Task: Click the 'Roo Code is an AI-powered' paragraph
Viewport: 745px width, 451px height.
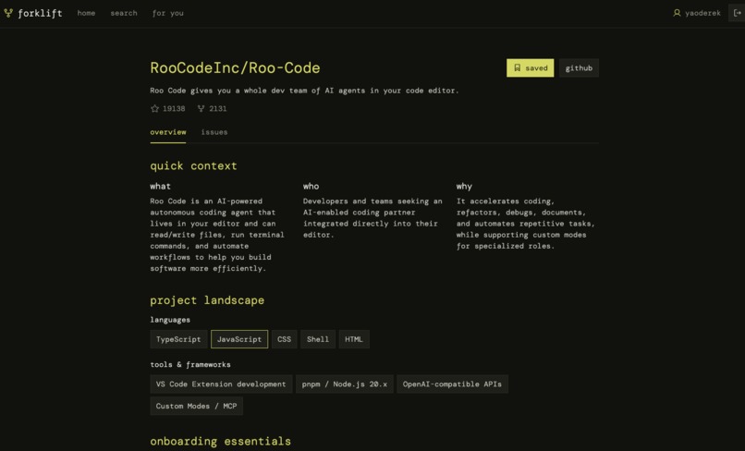Action: click(217, 235)
